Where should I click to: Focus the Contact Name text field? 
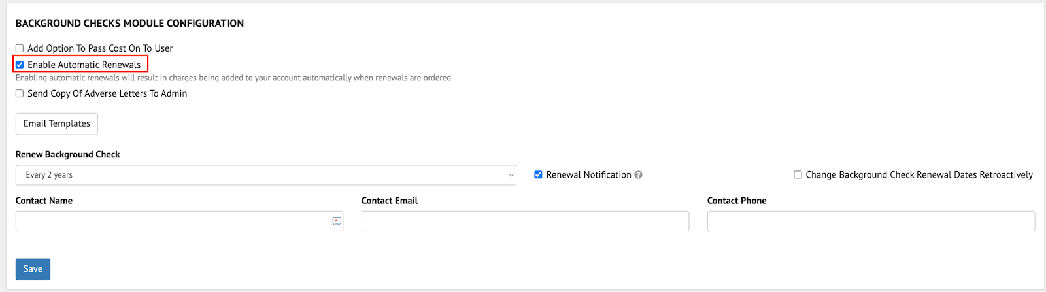[x=179, y=221]
